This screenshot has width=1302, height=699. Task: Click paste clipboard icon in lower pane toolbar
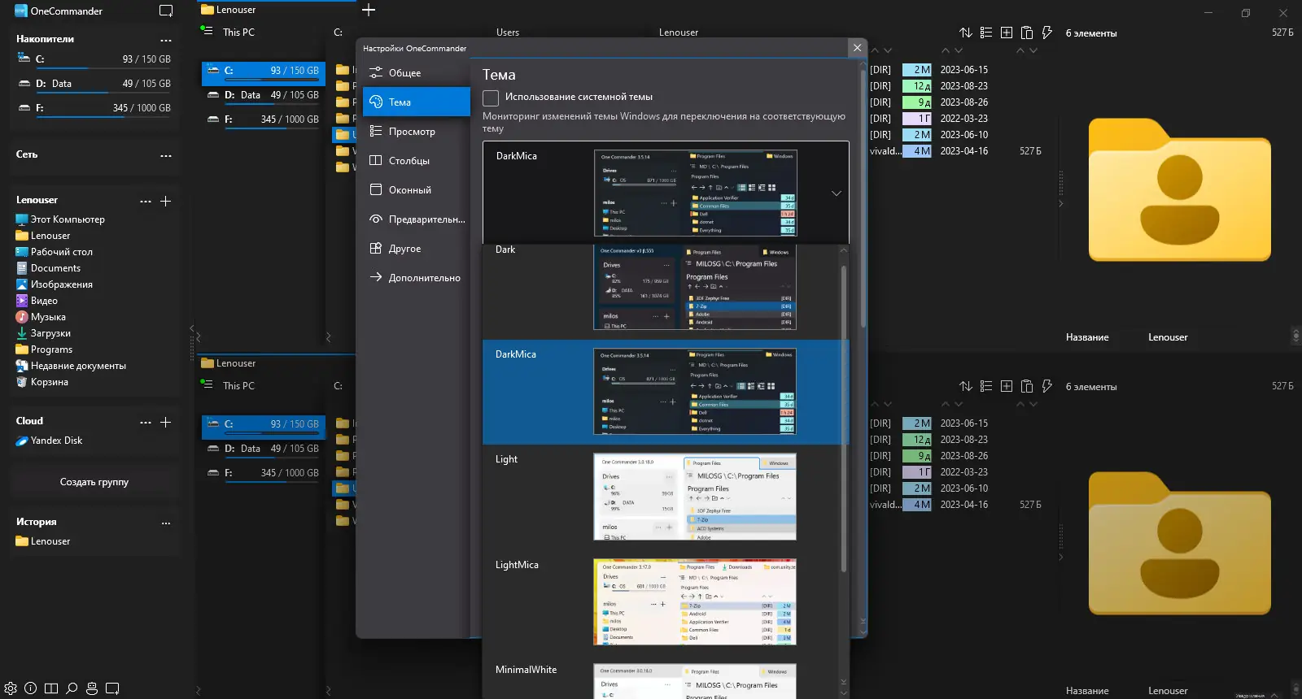pyautogui.click(x=1027, y=386)
